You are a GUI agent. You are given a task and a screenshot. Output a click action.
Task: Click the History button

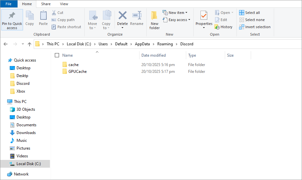coord(223,27)
